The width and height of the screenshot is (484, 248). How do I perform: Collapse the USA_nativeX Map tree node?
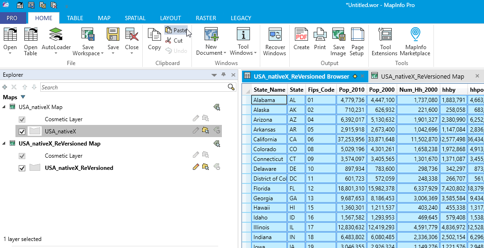(4, 107)
